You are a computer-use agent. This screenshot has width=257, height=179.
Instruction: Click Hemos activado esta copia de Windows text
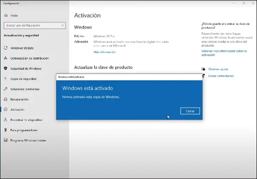[91, 97]
